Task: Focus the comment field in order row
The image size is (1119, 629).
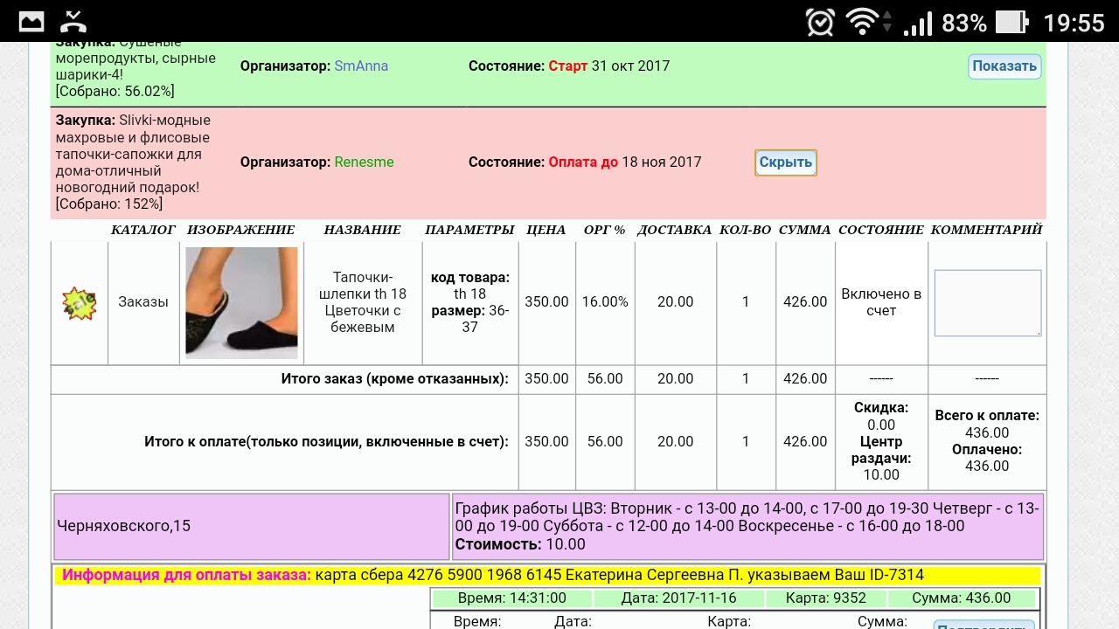Action: point(988,303)
